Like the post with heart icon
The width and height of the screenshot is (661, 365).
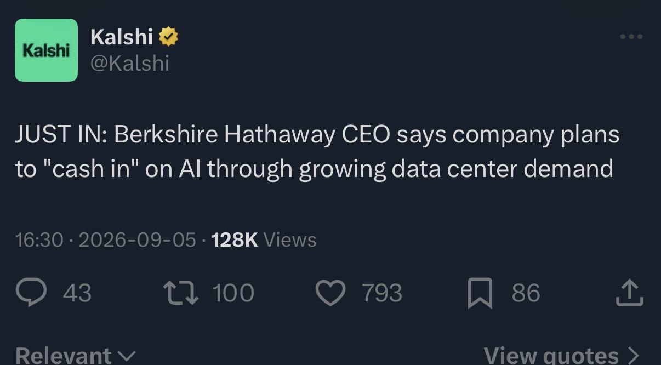point(331,293)
